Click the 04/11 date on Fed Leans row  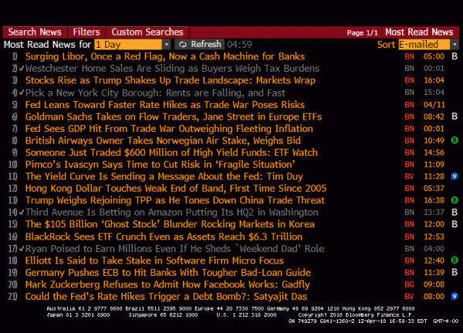point(434,105)
